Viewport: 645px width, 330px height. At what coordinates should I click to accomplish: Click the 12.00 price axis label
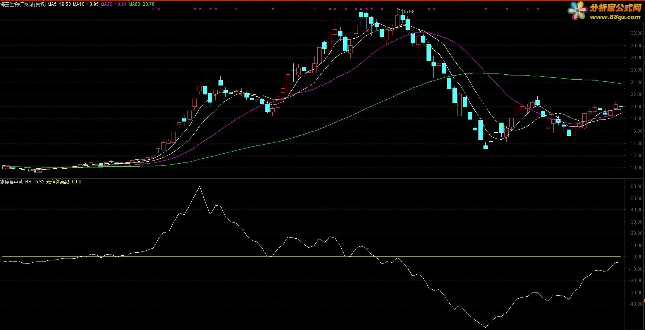637,156
